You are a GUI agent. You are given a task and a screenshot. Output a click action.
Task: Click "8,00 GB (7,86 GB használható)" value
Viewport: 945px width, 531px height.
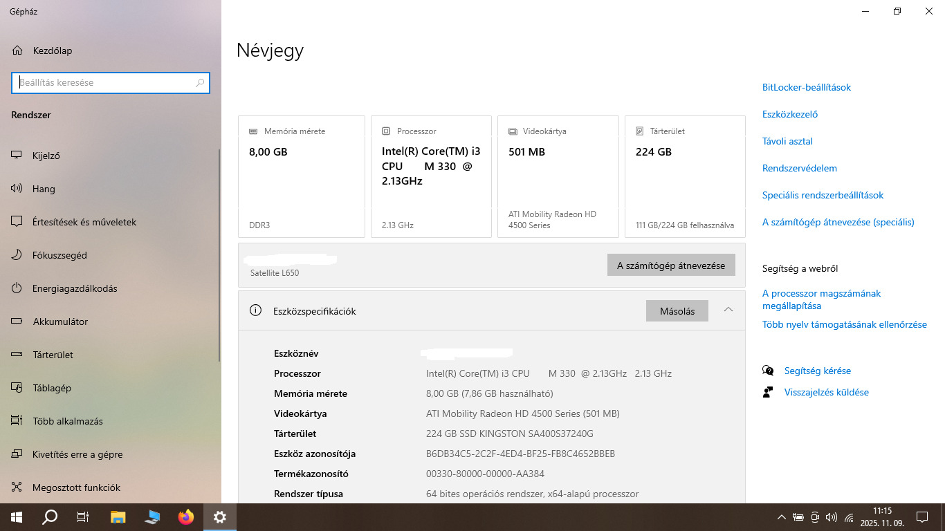click(489, 393)
